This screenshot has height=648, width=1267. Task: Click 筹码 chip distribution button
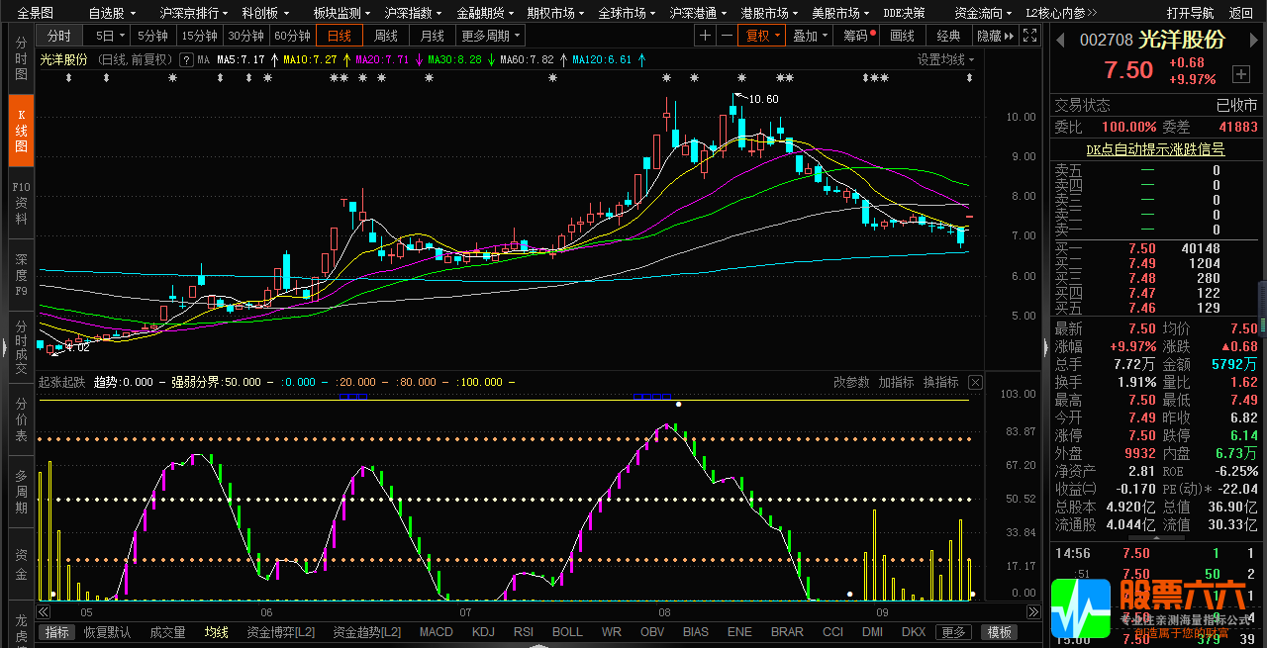click(859, 36)
